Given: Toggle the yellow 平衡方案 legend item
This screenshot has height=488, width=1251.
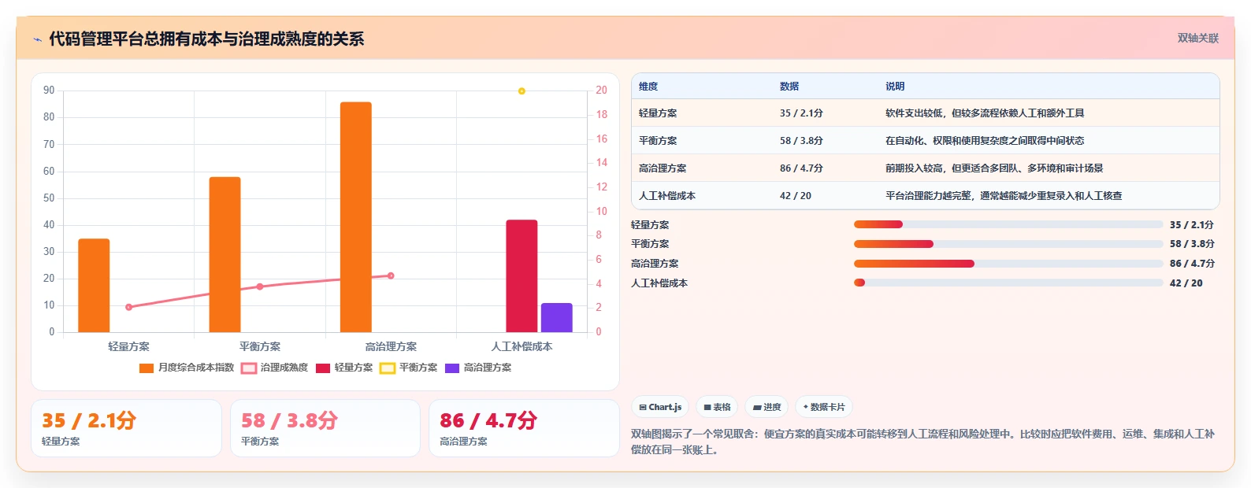Looking at the screenshot, I should 409,368.
